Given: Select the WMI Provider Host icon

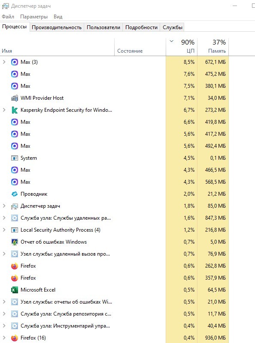Looking at the screenshot, I should 15,98.
